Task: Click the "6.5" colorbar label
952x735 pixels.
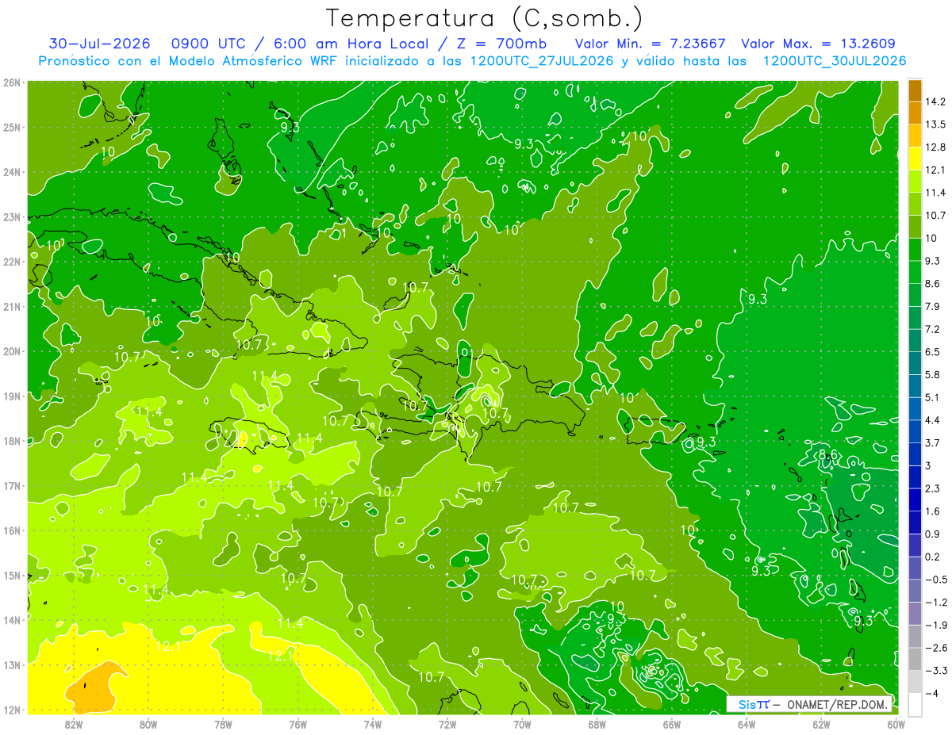Action: click(x=931, y=351)
